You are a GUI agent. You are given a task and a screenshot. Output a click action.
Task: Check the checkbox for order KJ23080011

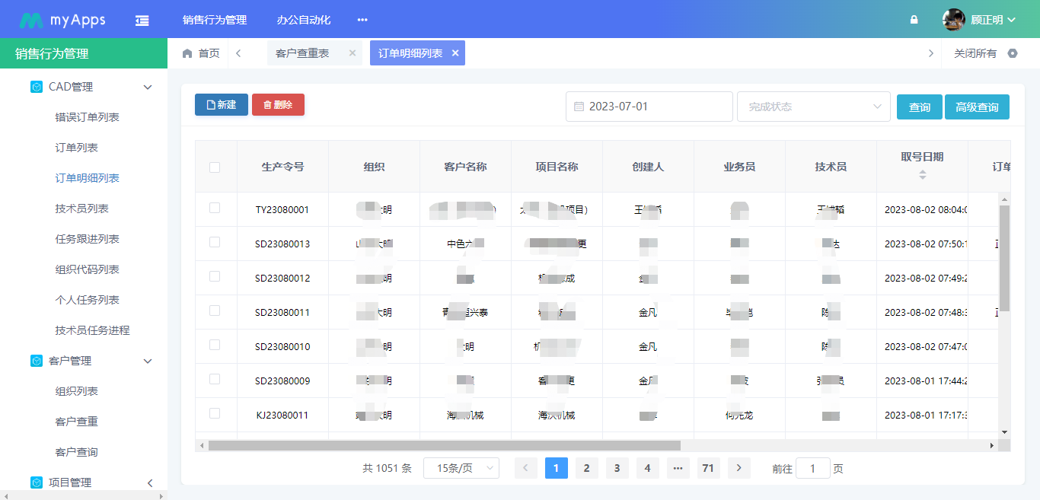[216, 415]
